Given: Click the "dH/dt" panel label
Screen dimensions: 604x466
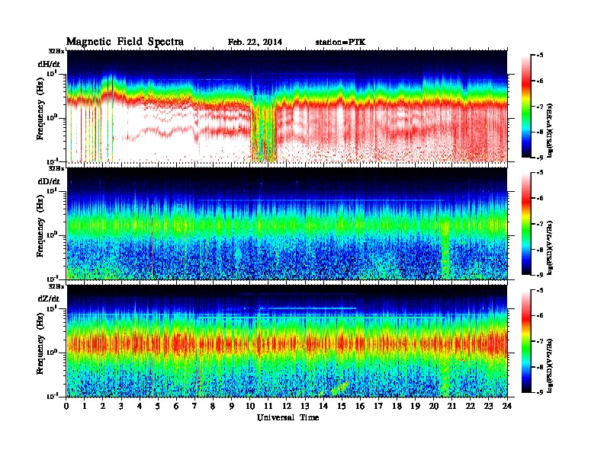Looking at the screenshot, I should [x=49, y=64].
